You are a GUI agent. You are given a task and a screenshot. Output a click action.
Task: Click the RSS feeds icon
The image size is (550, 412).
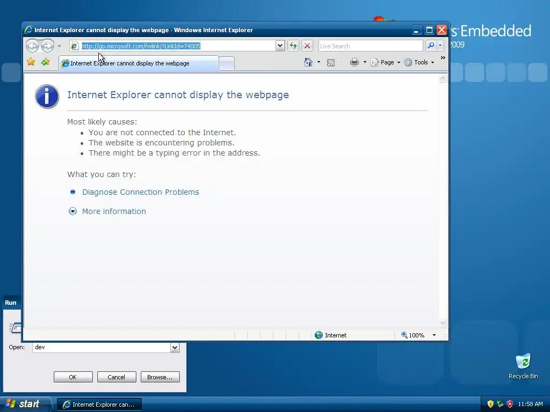(x=331, y=62)
